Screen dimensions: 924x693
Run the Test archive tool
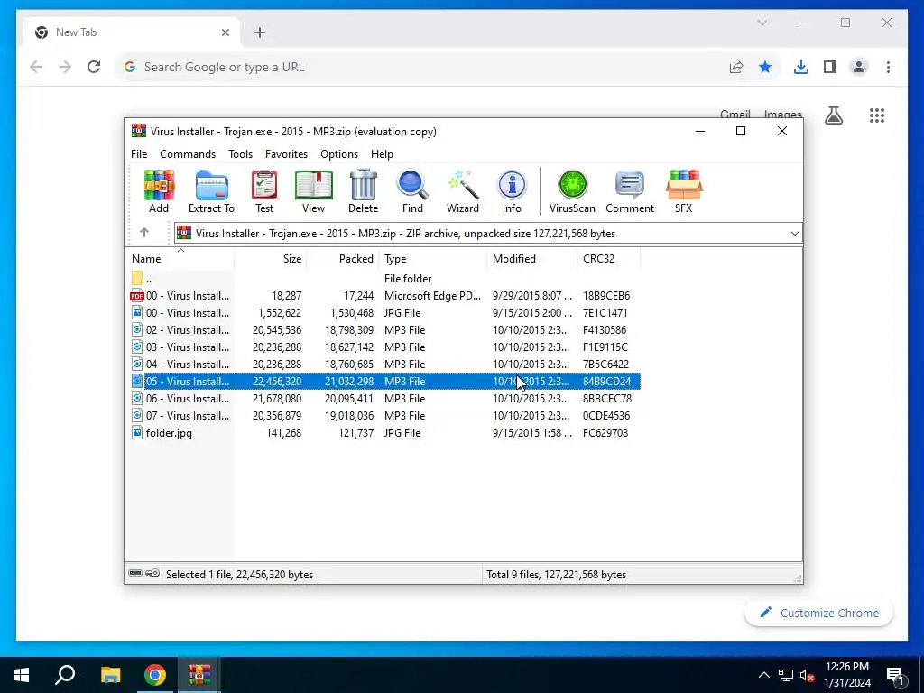click(264, 191)
